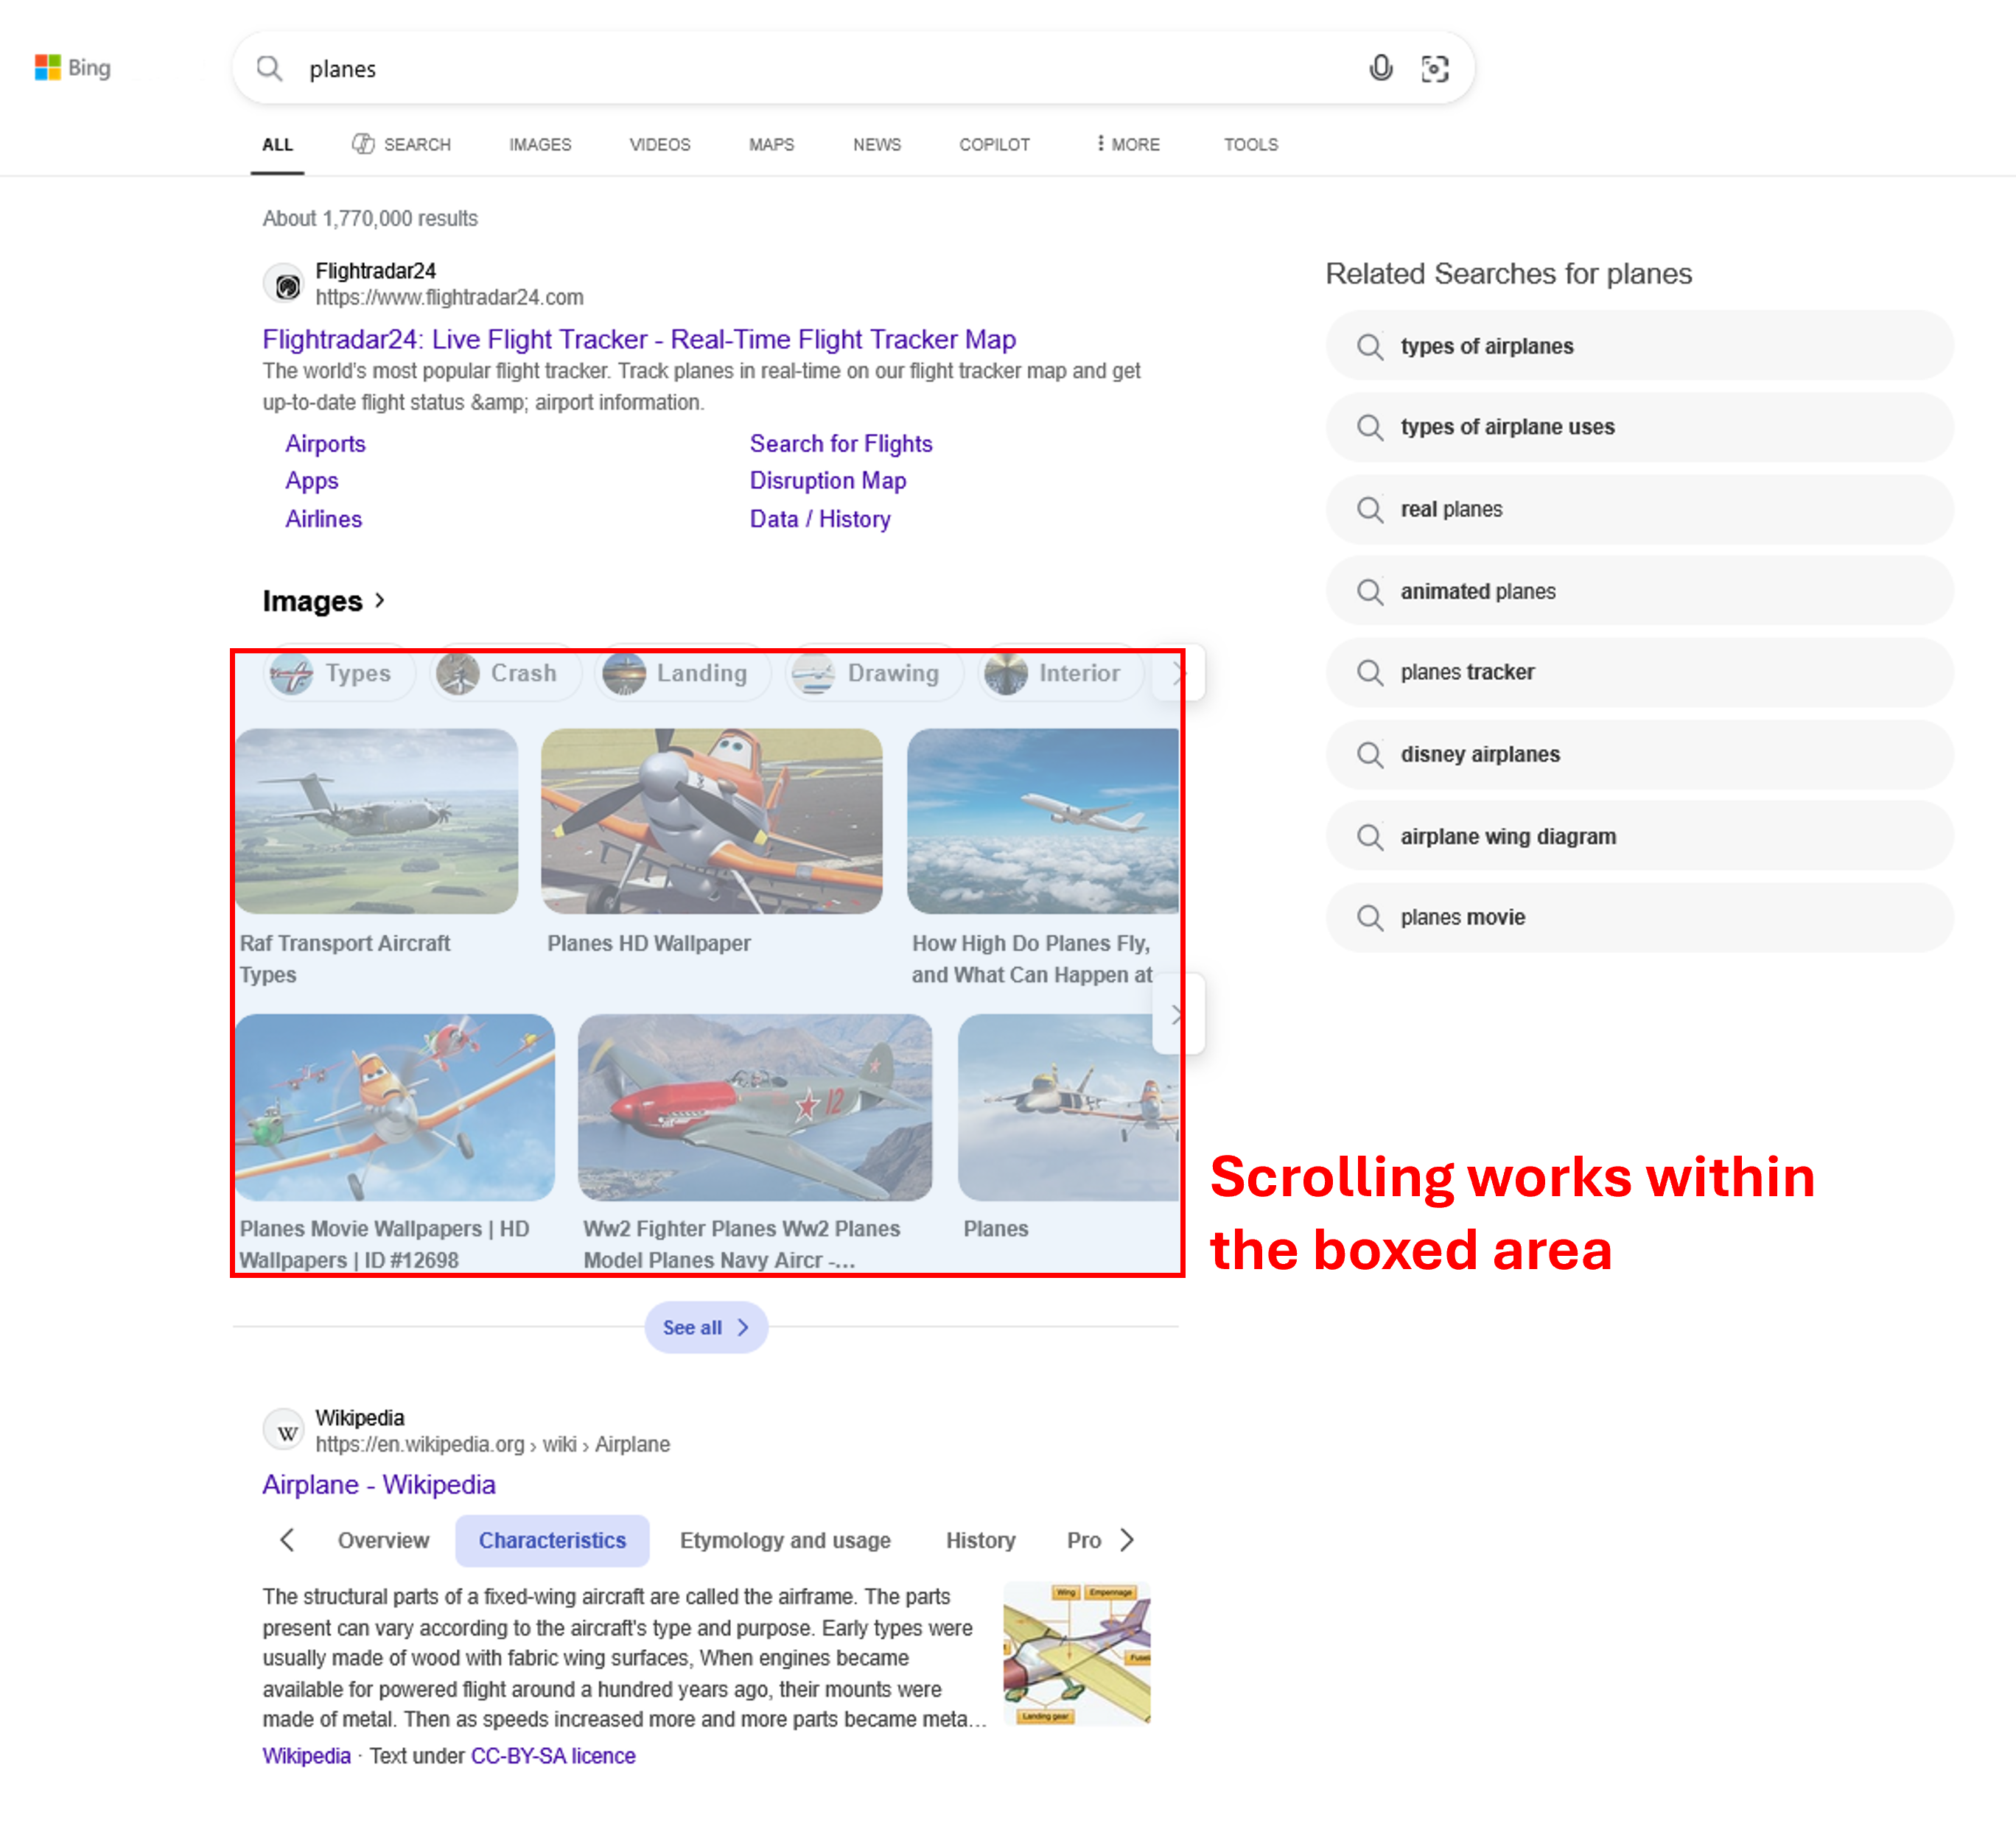Image resolution: width=2016 pixels, height=1823 pixels.
Task: Open the Etymology and usage tab
Action: tap(785, 1540)
